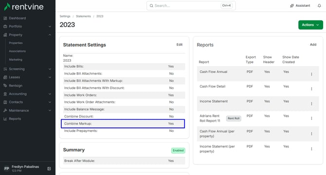Select the Include Bills setting row

tap(124, 66)
